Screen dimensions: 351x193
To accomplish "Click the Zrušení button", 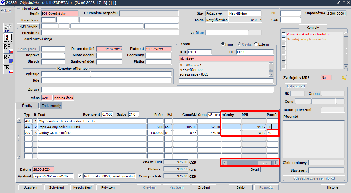I will point(204,187).
